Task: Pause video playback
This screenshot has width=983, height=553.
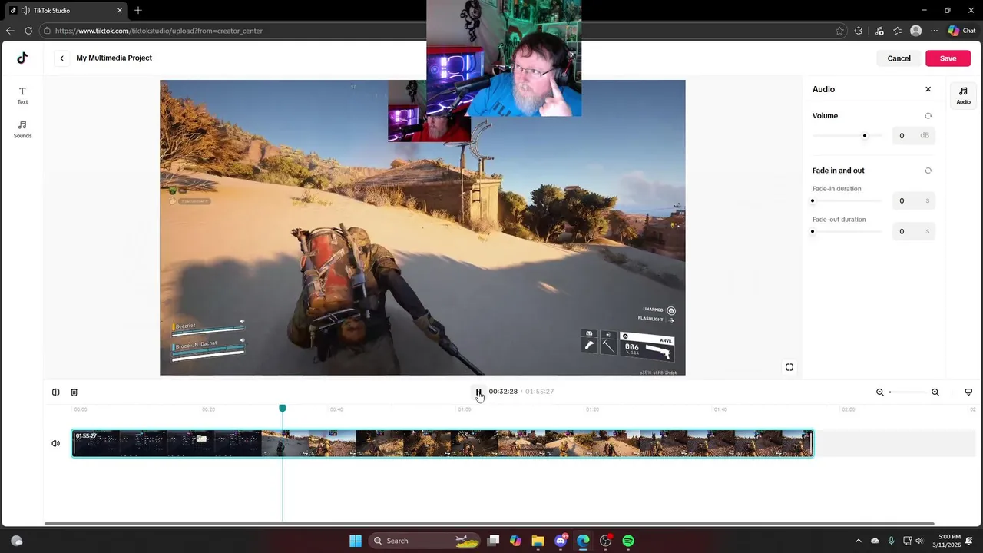Action: point(478,392)
